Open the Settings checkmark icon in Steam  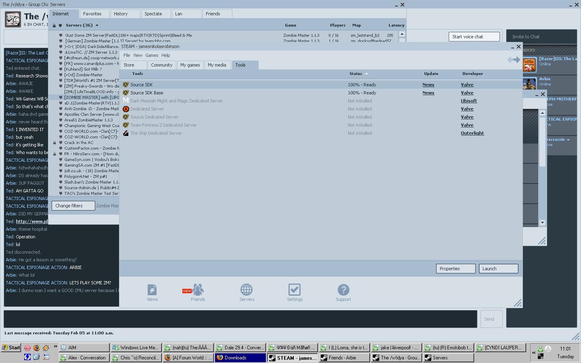pyautogui.click(x=295, y=290)
